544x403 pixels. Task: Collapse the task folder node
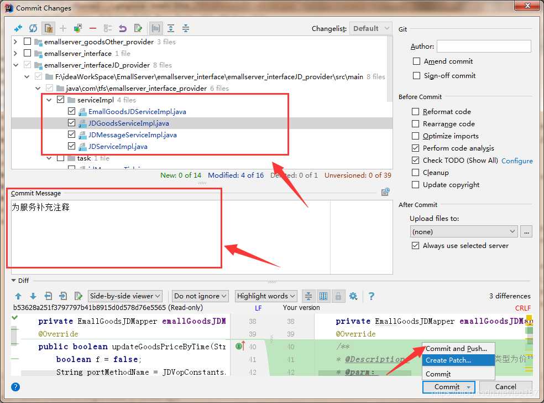point(49,158)
